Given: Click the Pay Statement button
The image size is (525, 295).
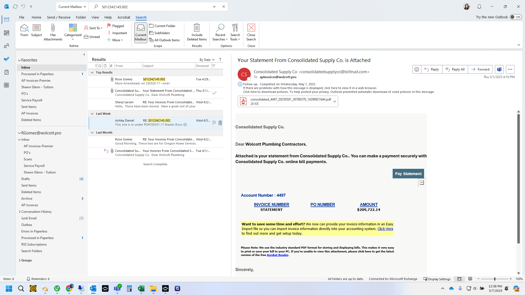Looking at the screenshot, I should (x=408, y=174).
